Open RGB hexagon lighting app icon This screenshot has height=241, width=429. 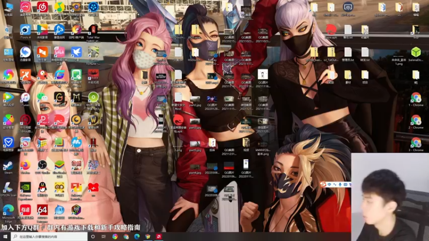(x=76, y=210)
